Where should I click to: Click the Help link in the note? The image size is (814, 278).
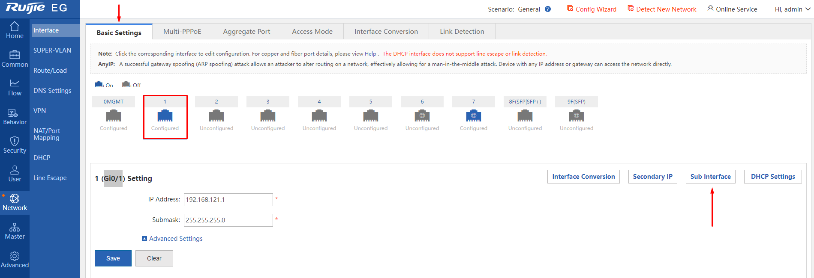(x=370, y=54)
